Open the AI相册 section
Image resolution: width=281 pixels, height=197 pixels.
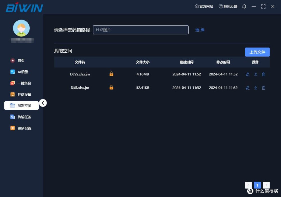pos(19,72)
